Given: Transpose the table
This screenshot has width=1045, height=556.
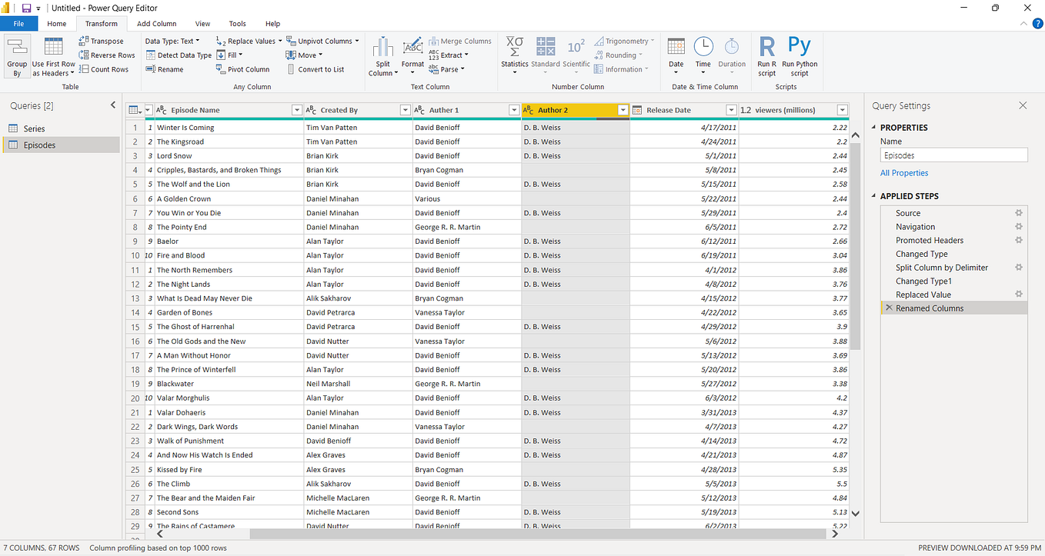Looking at the screenshot, I should pyautogui.click(x=106, y=40).
